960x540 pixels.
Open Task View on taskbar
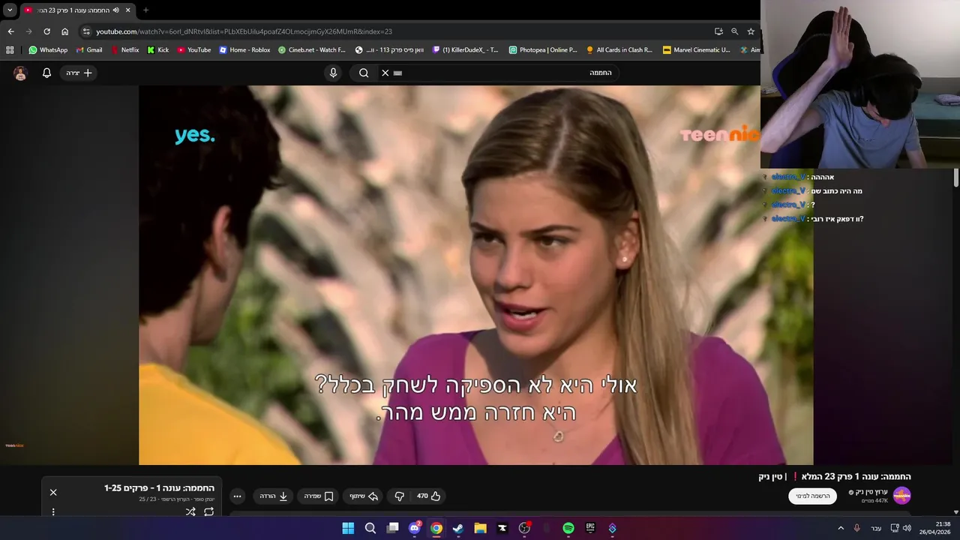pos(392,528)
